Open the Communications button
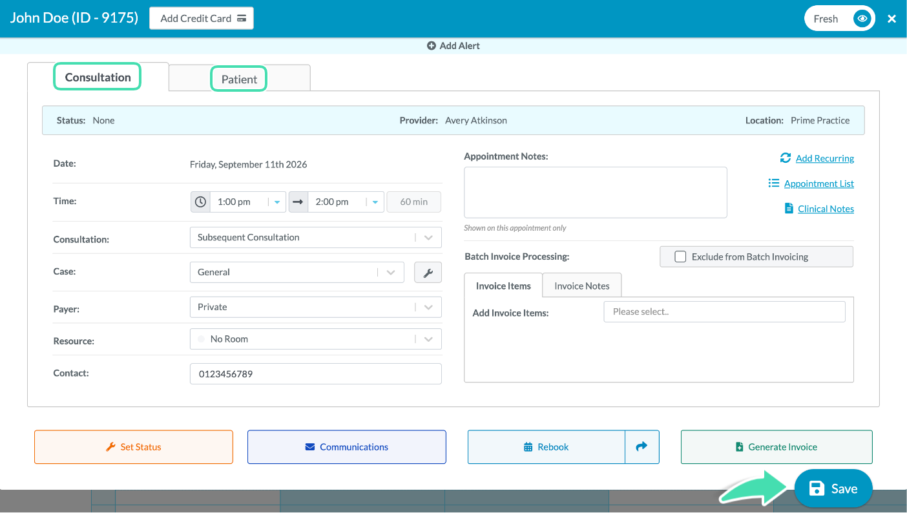Screen dimensions: 907x513 coord(347,446)
